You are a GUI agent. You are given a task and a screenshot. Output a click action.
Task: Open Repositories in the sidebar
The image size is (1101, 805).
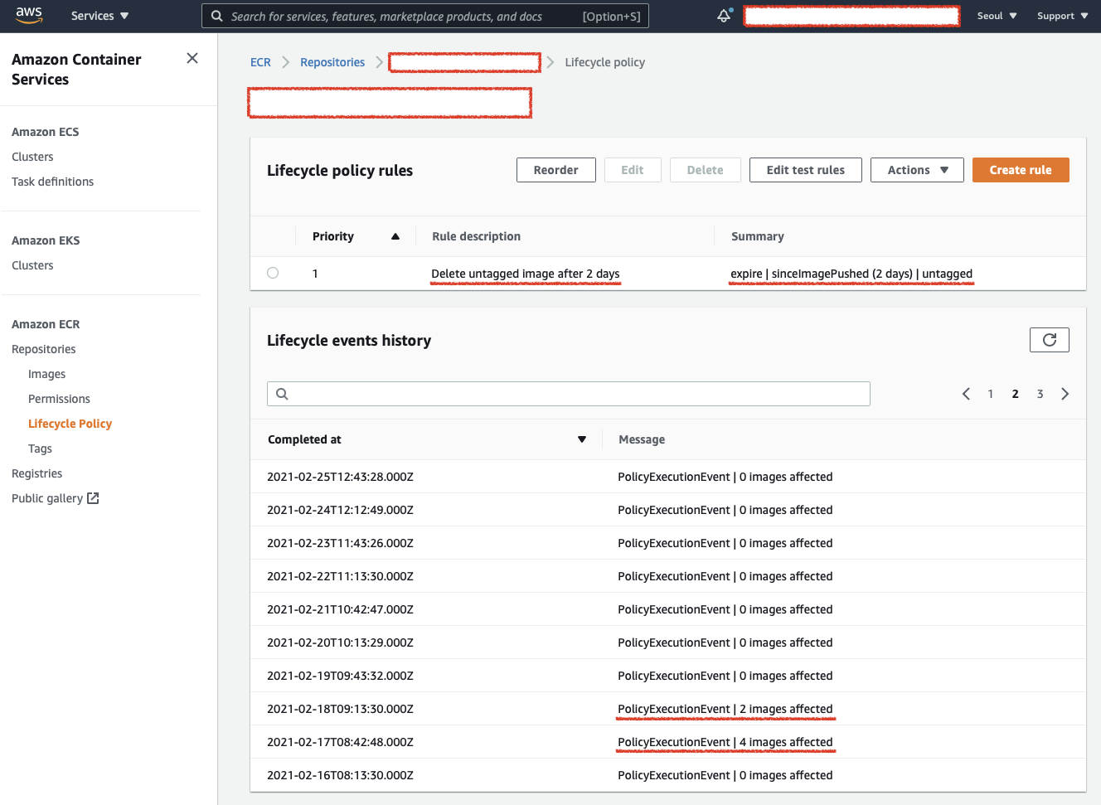click(x=43, y=349)
